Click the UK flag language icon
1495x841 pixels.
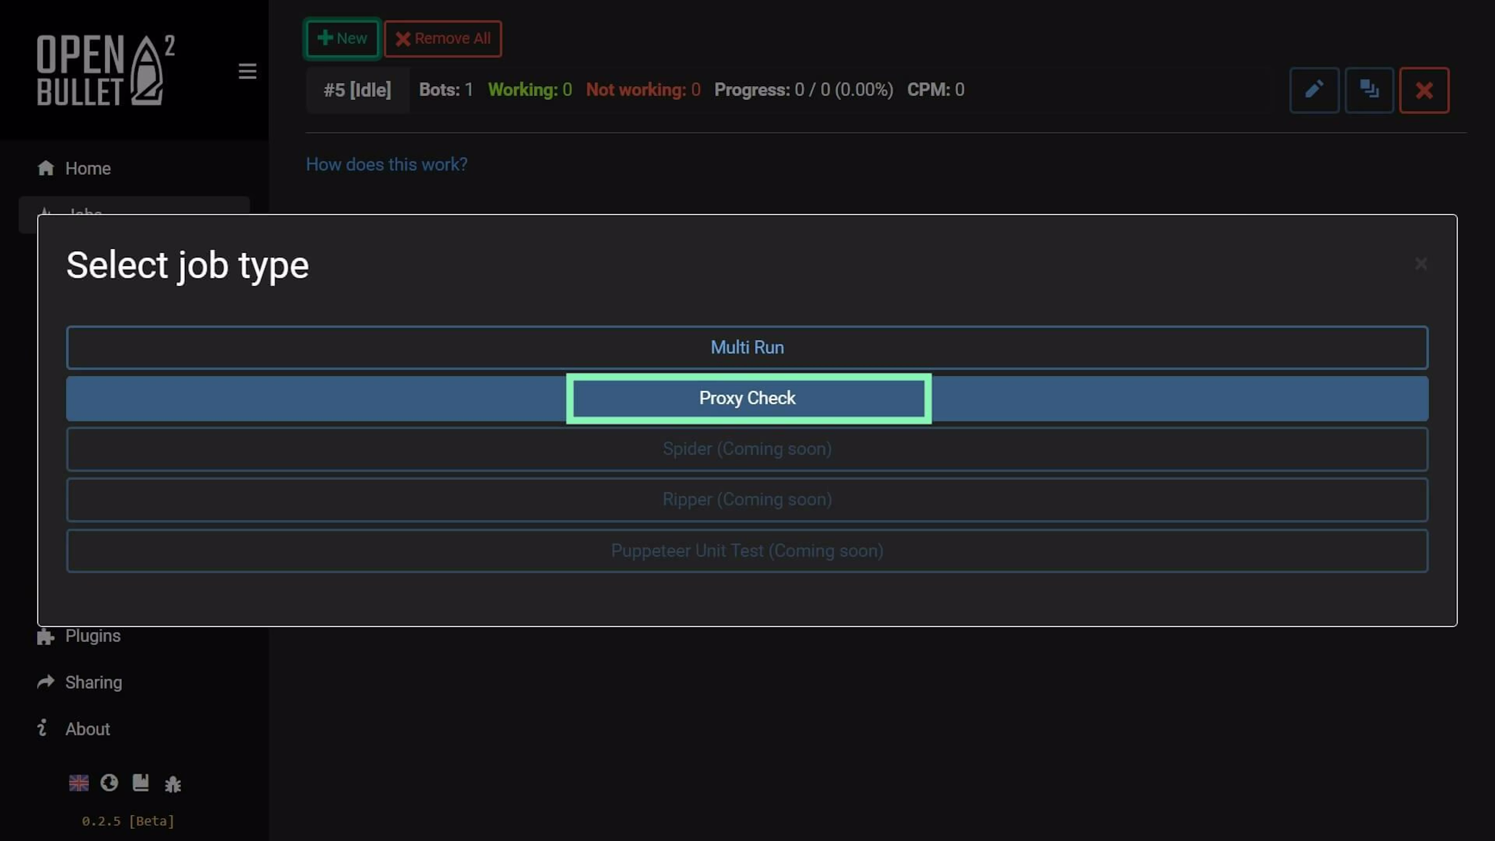point(79,783)
